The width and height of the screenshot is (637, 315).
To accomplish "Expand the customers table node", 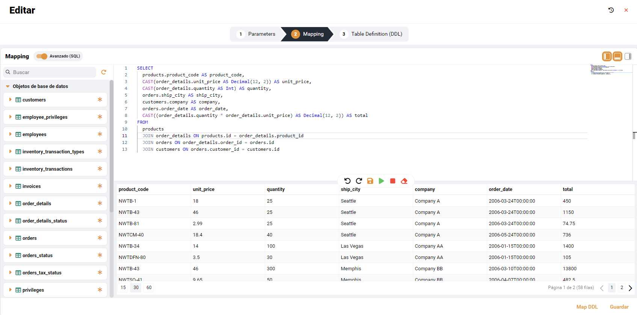I will click(11, 100).
